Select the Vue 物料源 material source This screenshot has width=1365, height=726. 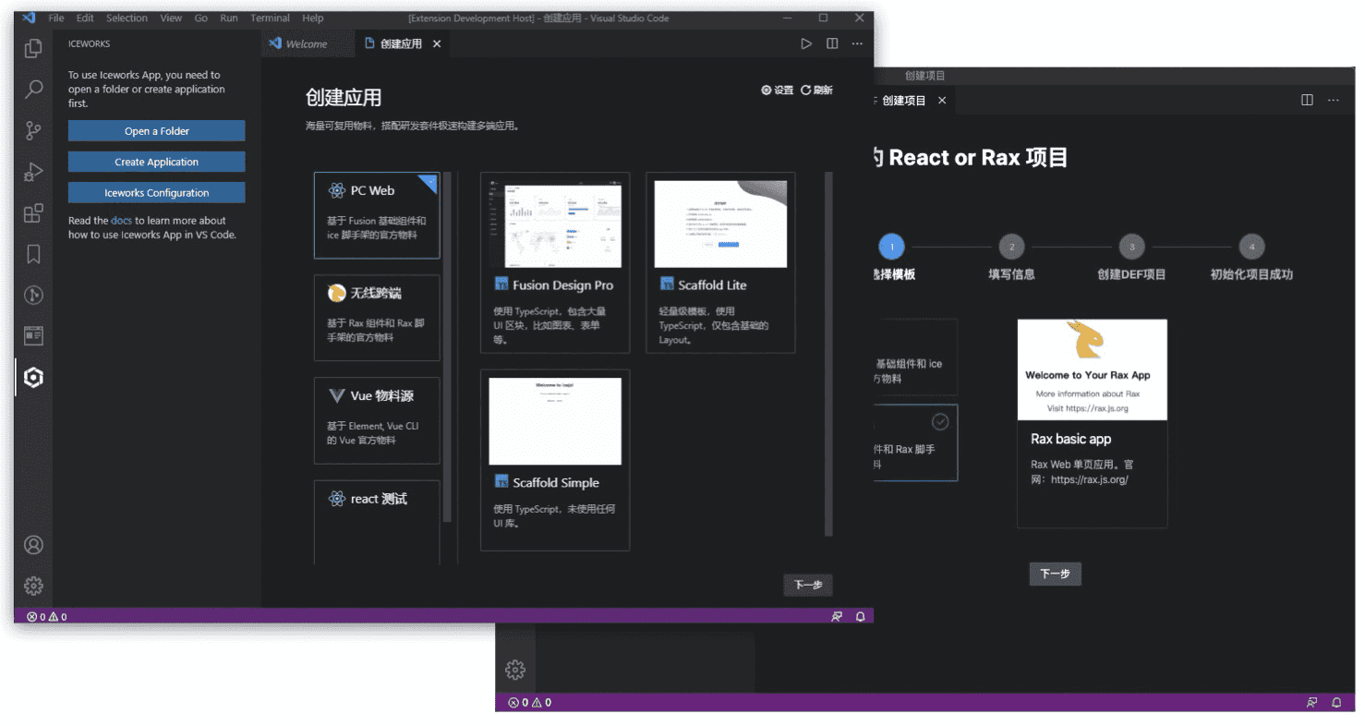(x=377, y=420)
